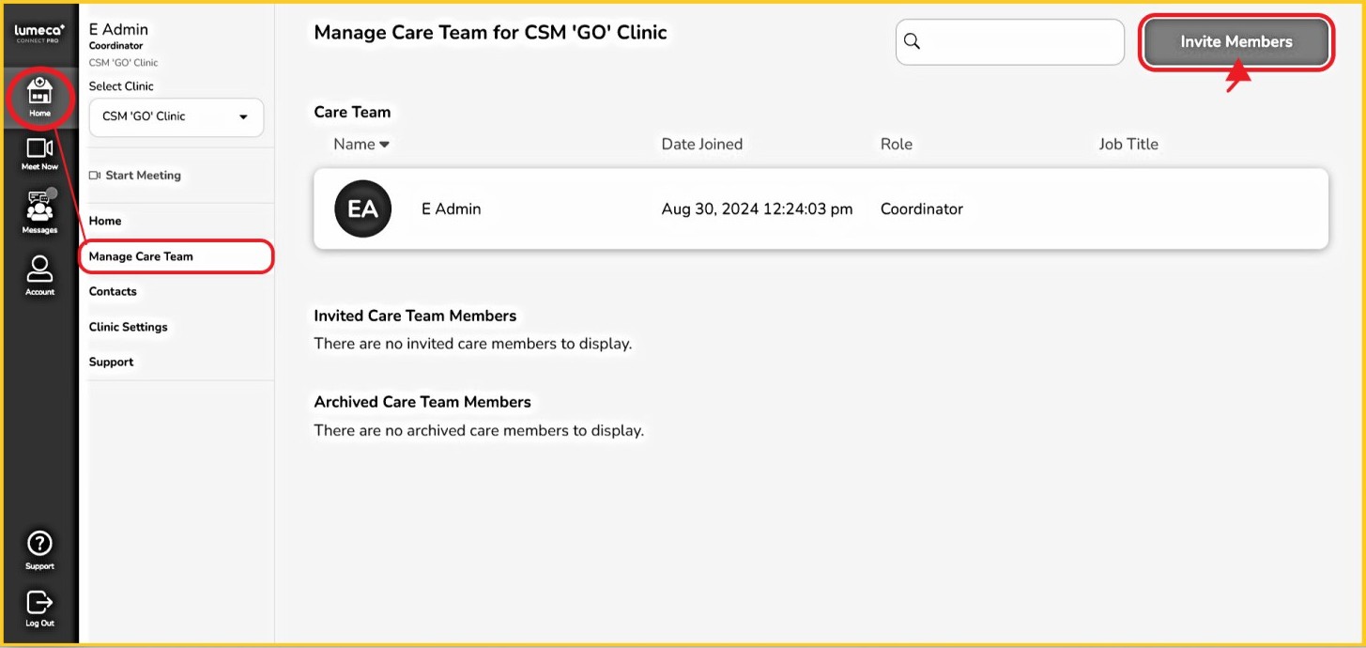Open Manage Care Team menu item
The image size is (1366, 648).
point(141,256)
